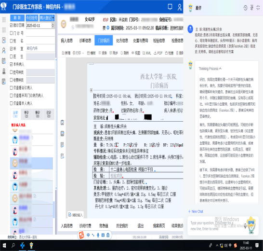Click the first grid icon in left sidebar
This screenshot has height=251, width=263.
click(x=4, y=20)
